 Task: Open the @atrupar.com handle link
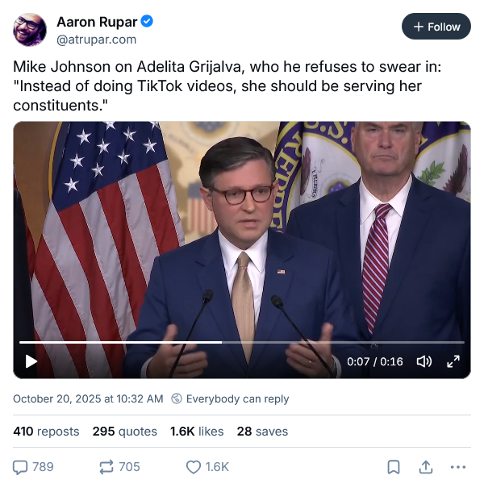96,39
